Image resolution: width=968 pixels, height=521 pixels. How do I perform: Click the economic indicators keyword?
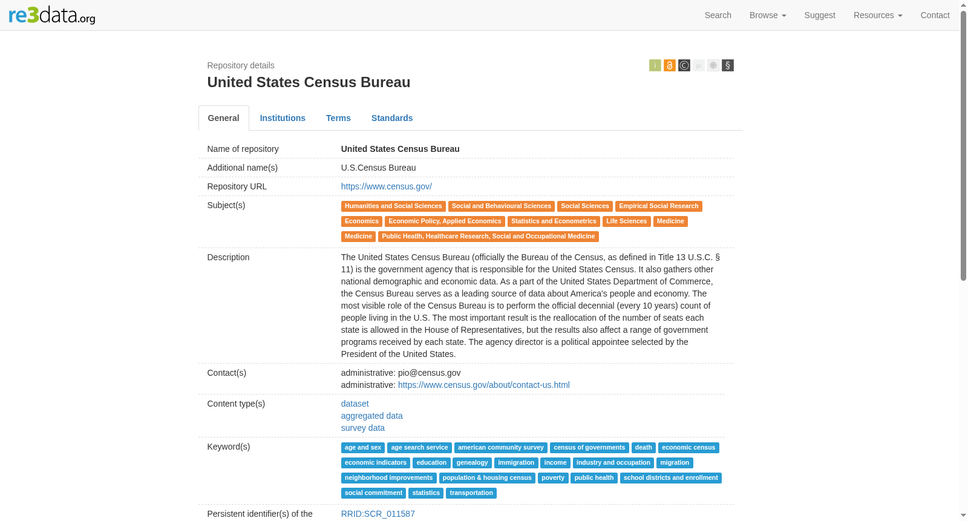[376, 463]
